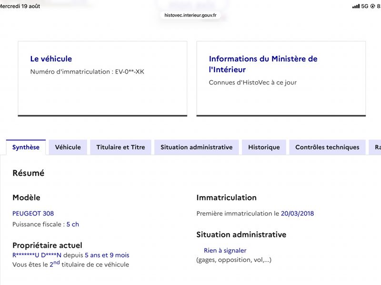Image resolution: width=381 pixels, height=285 pixels.
Task: Click the '5 ch' fiscal power value
Action: point(73,224)
